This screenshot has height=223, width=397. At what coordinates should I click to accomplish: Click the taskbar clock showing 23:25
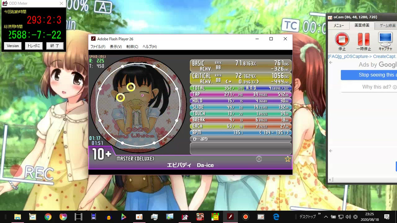click(370, 217)
